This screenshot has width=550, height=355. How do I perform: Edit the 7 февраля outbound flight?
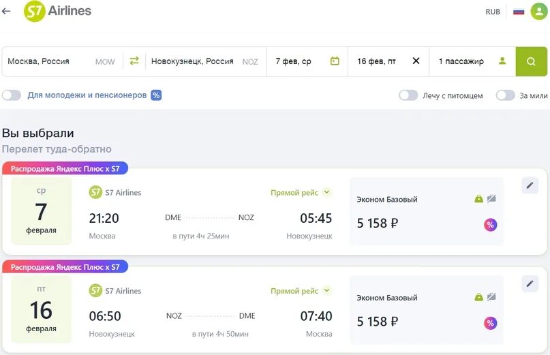(x=530, y=185)
